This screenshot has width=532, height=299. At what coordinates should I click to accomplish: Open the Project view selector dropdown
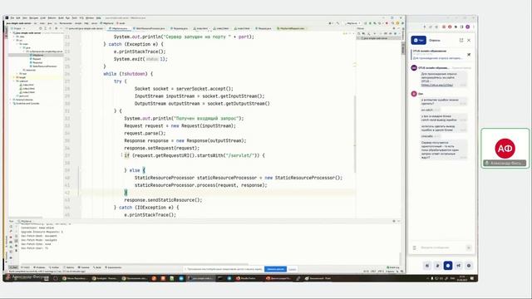(x=17, y=28)
